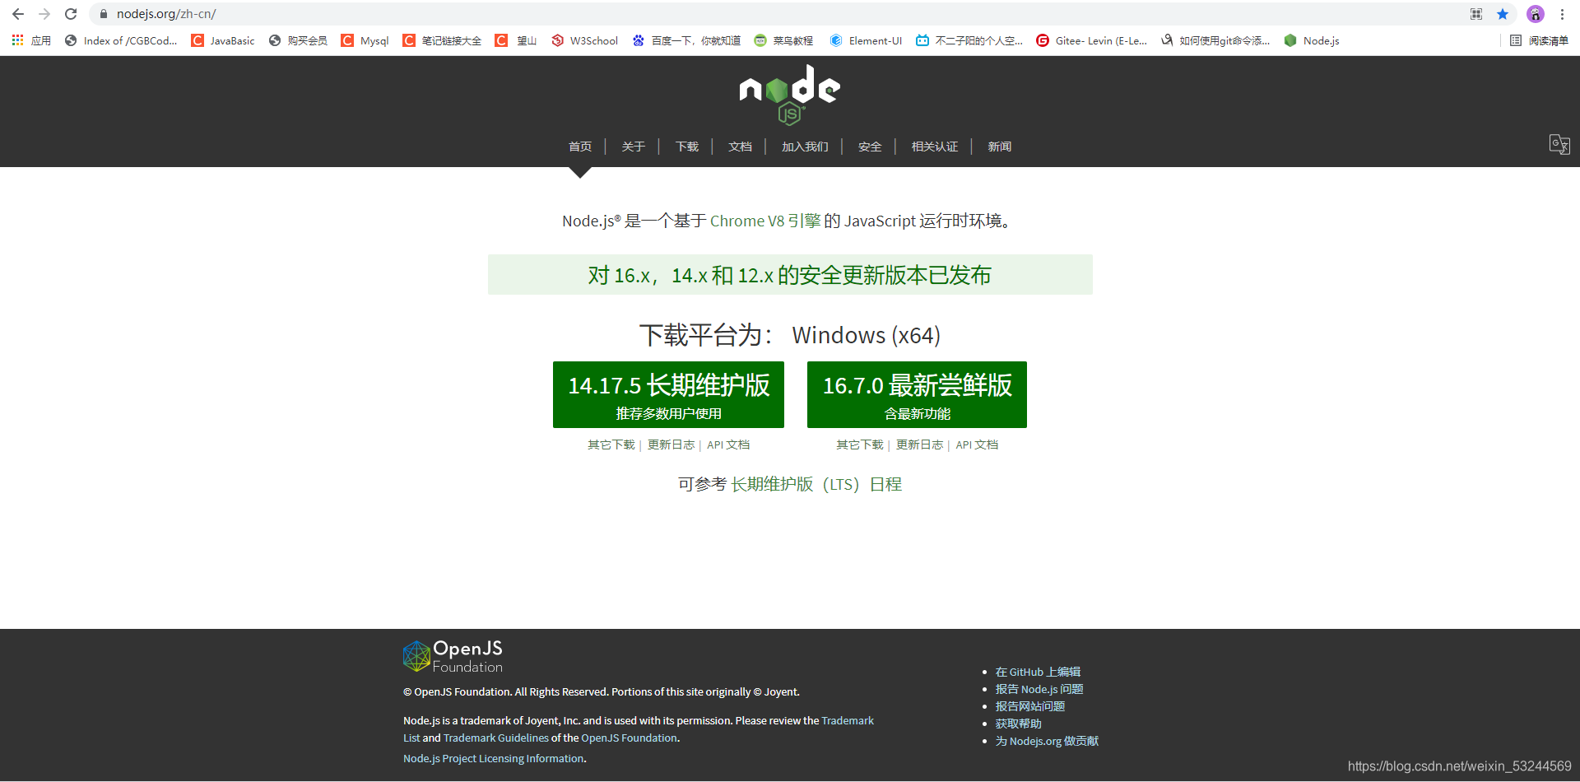This screenshot has height=782, width=1580.
Task: Reload the page with the refresh icon
Action: (x=71, y=14)
